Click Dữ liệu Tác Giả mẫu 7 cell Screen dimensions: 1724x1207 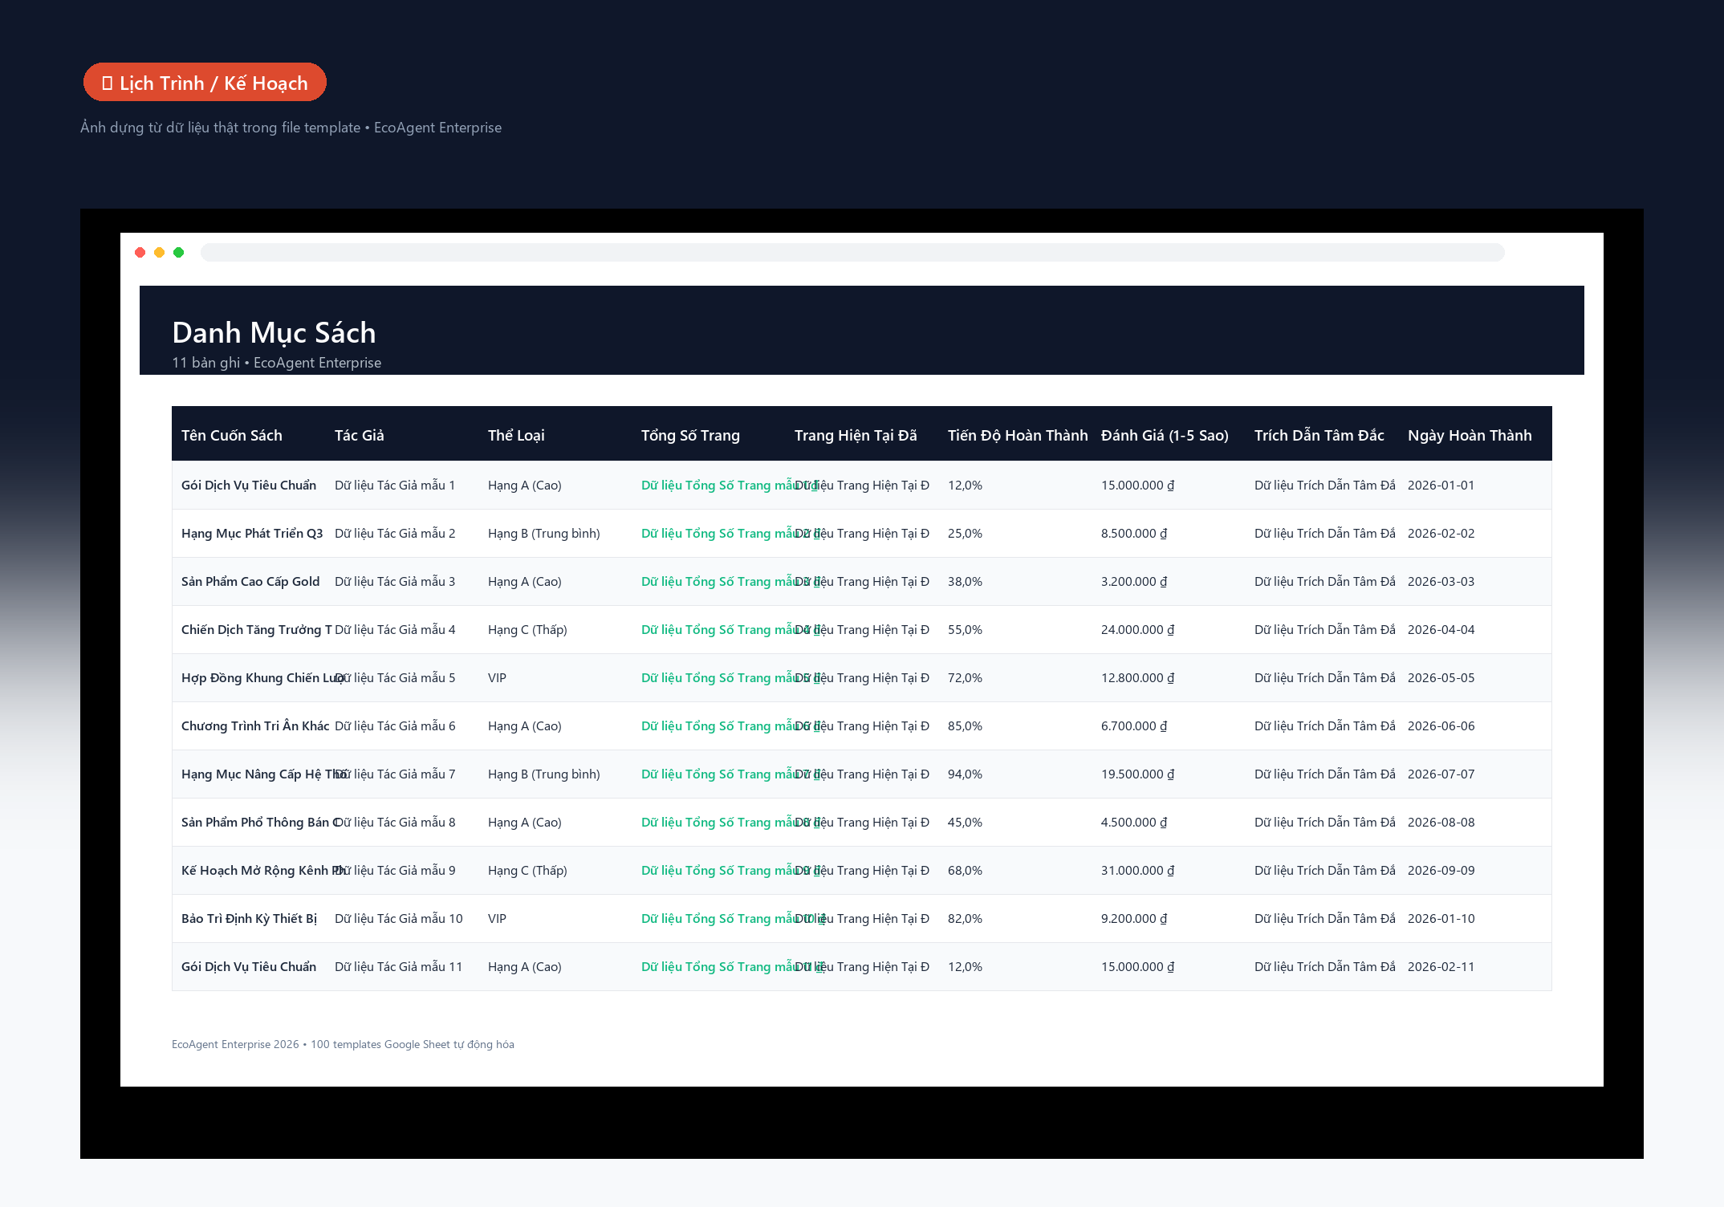[x=395, y=774]
